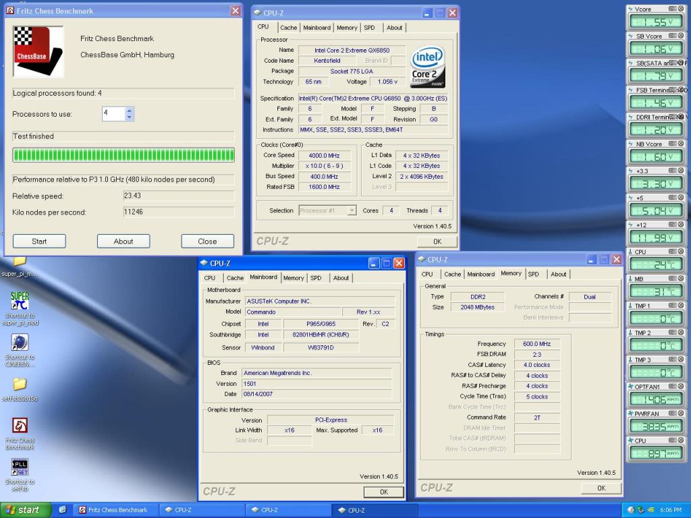Launch Internet Explorer from quick launch
691x518 pixels.
pyautogui.click(x=63, y=510)
